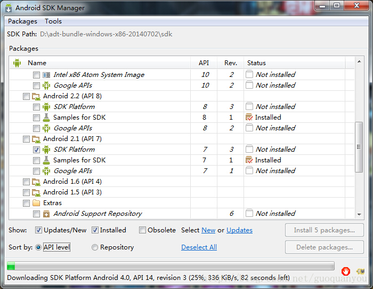Sort by the API column header
This screenshot has height=289, width=373.
coord(204,63)
